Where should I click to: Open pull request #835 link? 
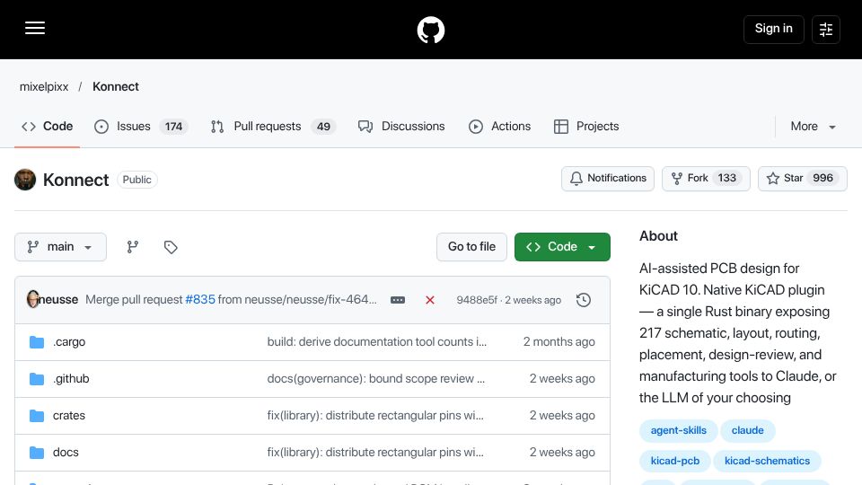200,300
